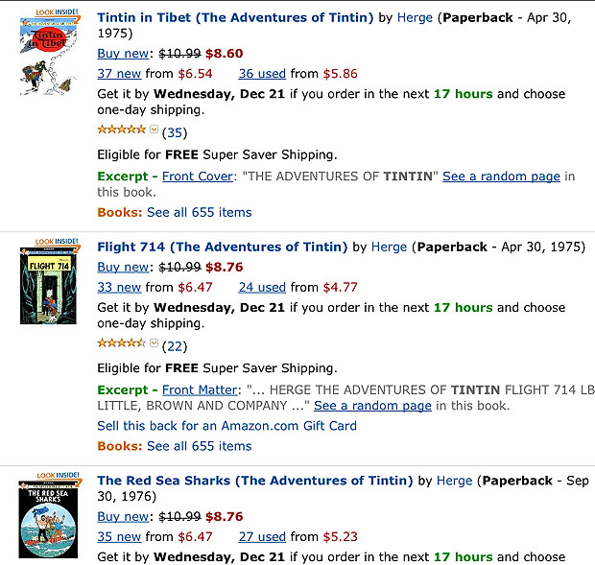Open the Flight 714 cover thumbnail

click(48, 285)
